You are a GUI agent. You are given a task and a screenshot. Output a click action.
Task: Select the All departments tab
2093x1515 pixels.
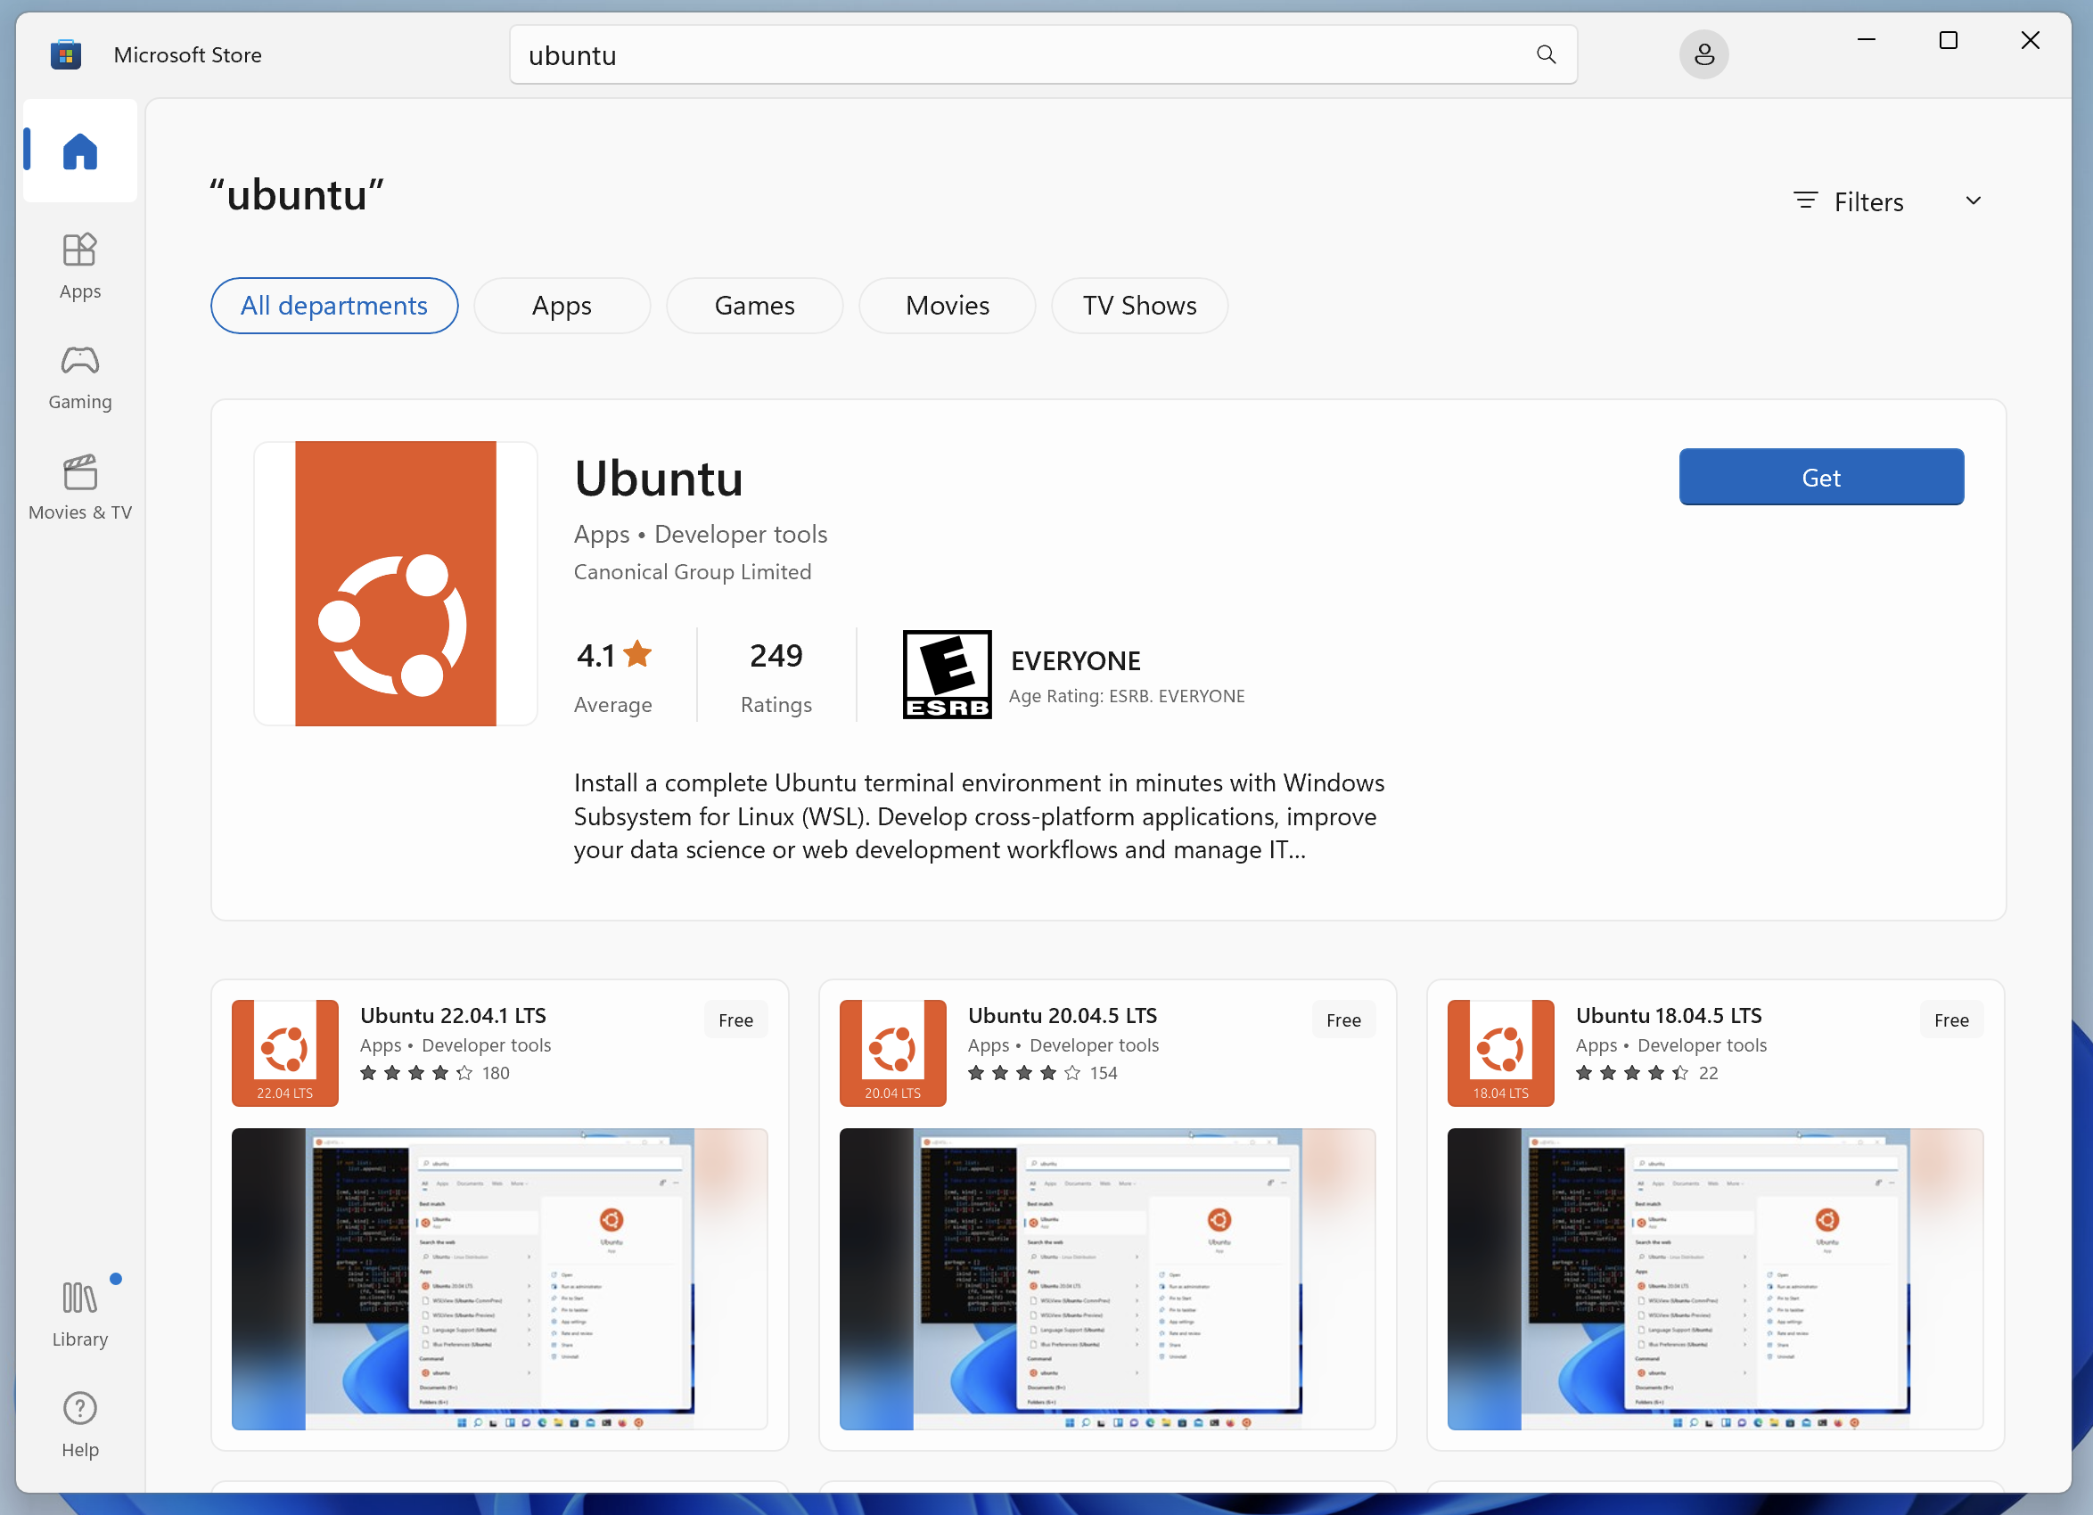tap(334, 306)
